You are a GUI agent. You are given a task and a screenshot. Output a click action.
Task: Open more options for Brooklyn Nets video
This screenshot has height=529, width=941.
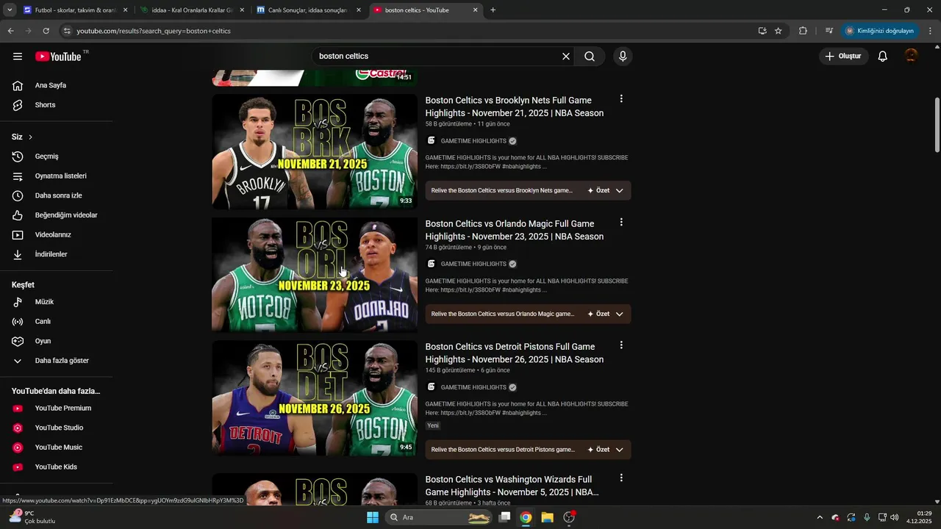[621, 99]
